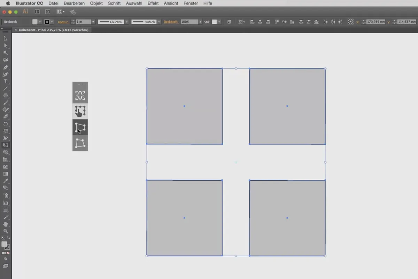Choose Perspective Distort in the floating widget
This screenshot has height=279, width=418.
point(80,128)
